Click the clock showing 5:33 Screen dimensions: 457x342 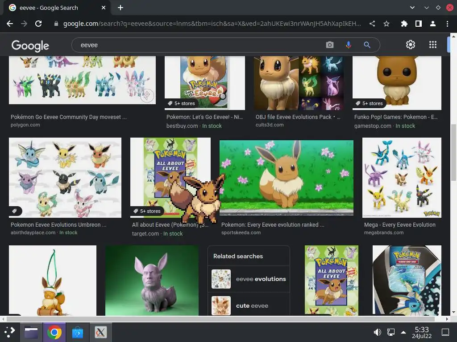422,332
